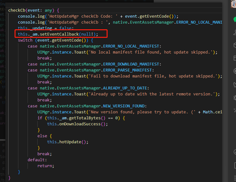This screenshot has width=236, height=182.
Task: Click the 'checkCb(event: any) {' function header
Action: pos(34,10)
